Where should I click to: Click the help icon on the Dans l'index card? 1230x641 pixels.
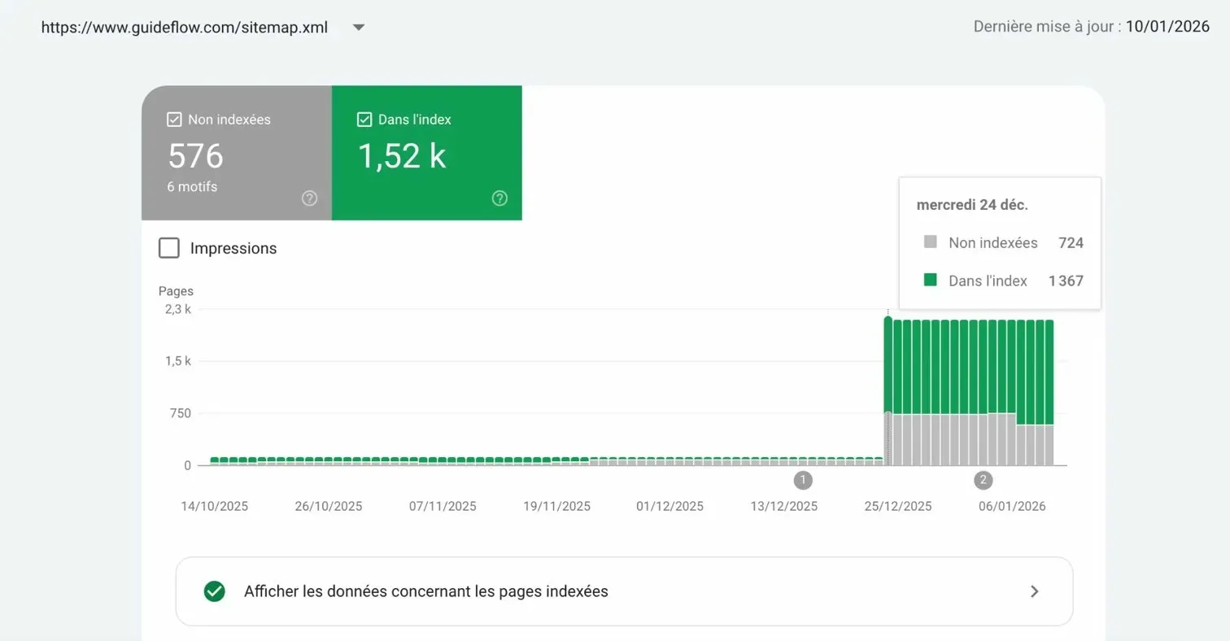[499, 198]
